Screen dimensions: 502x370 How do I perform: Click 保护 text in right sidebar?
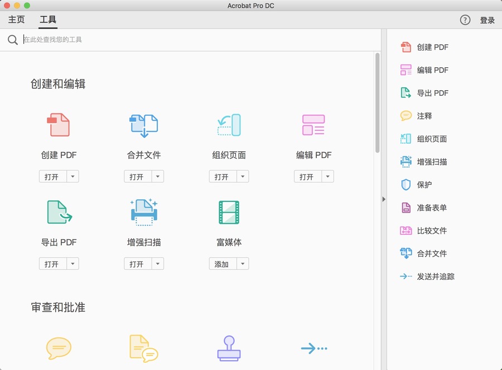pyautogui.click(x=424, y=185)
